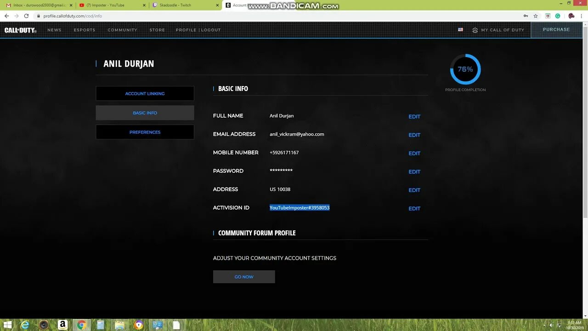Open Chrome's three-dot menu
The image size is (588, 331).
click(582, 16)
